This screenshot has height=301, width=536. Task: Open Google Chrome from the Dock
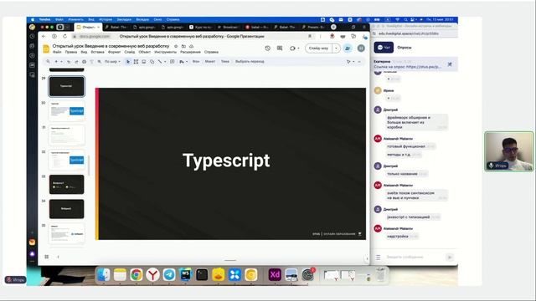(x=136, y=275)
